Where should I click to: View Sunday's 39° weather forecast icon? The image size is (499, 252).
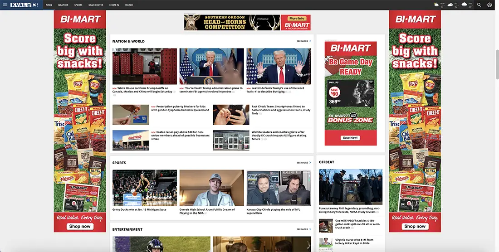tap(465, 5)
